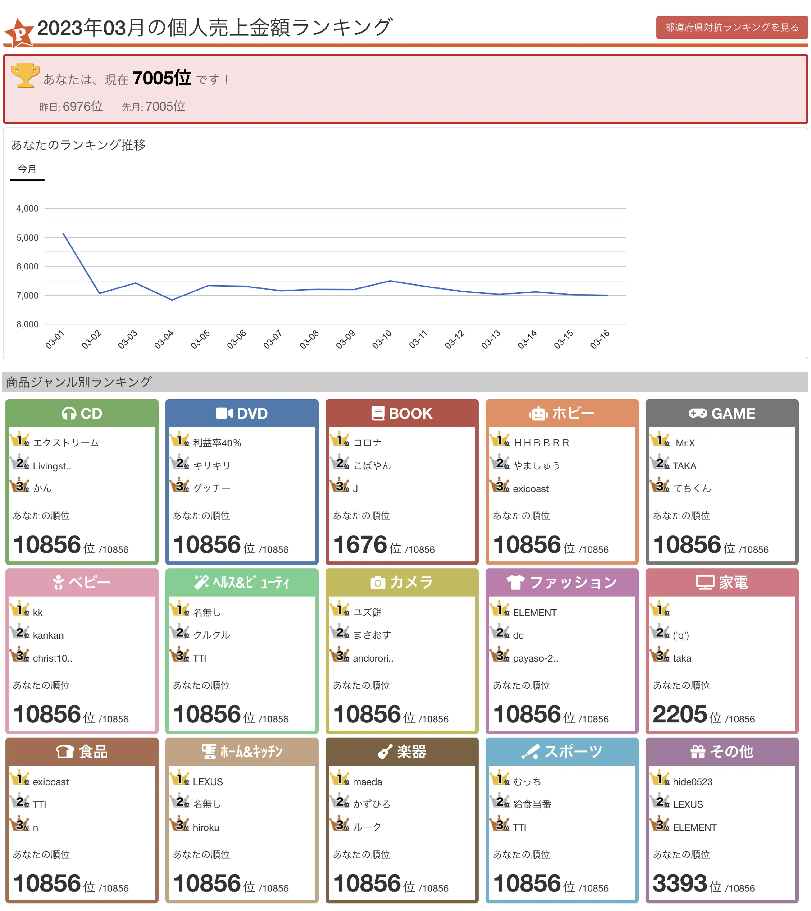
Task: Click the 7005位 current rank text
Action: pyautogui.click(x=162, y=78)
